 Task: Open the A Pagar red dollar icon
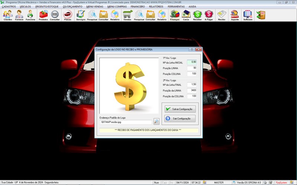(209, 15)
